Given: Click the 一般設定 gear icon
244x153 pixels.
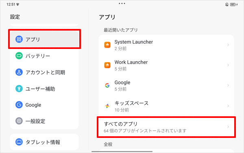Looking at the screenshot, I should tap(19, 121).
